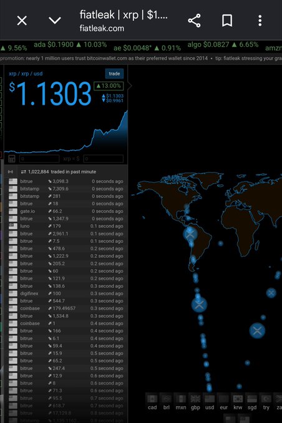Select the ae $0.0048 ticker entry
Viewport: 282px width, 423px height.
pyautogui.click(x=147, y=48)
